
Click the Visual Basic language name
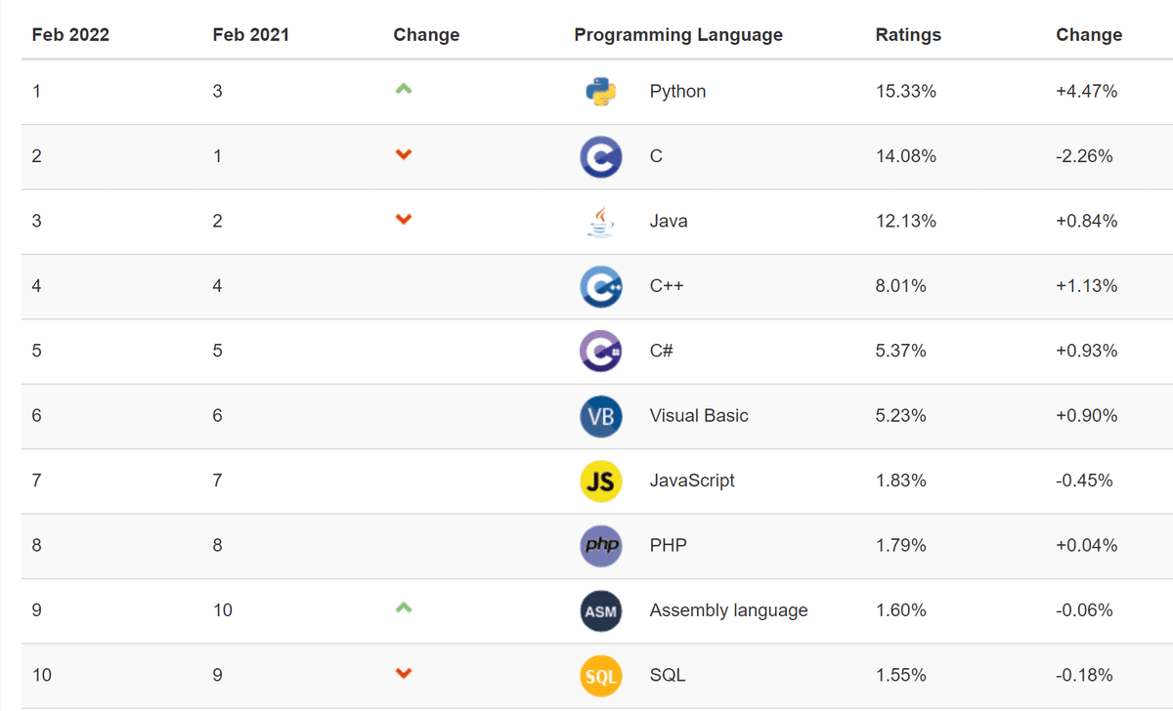pyautogui.click(x=699, y=416)
